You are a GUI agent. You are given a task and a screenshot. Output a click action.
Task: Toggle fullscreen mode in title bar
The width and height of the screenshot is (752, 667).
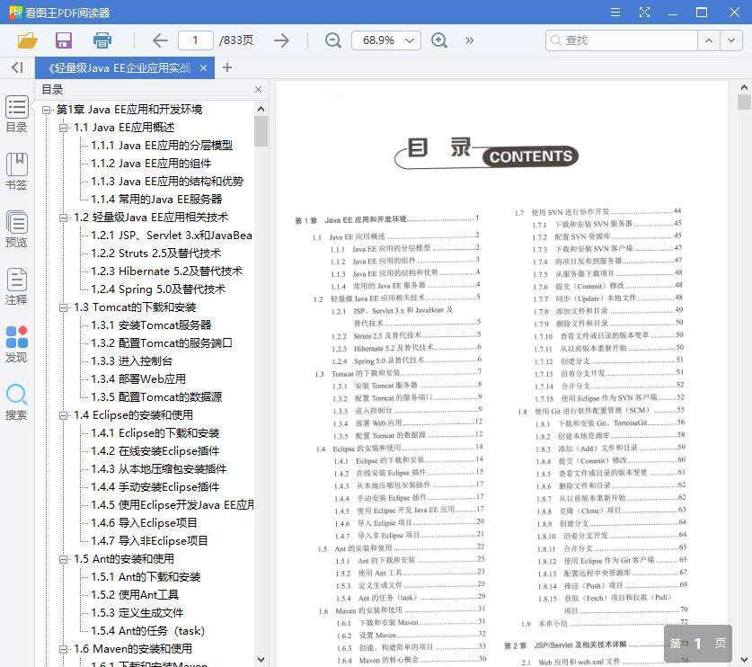coord(644,13)
